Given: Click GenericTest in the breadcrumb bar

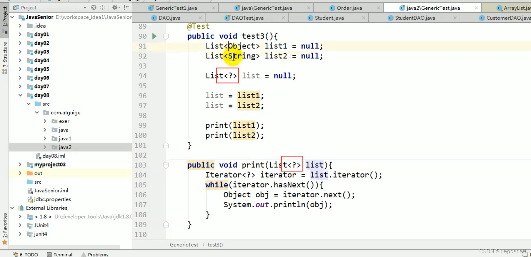Looking at the screenshot, I should (x=184, y=245).
